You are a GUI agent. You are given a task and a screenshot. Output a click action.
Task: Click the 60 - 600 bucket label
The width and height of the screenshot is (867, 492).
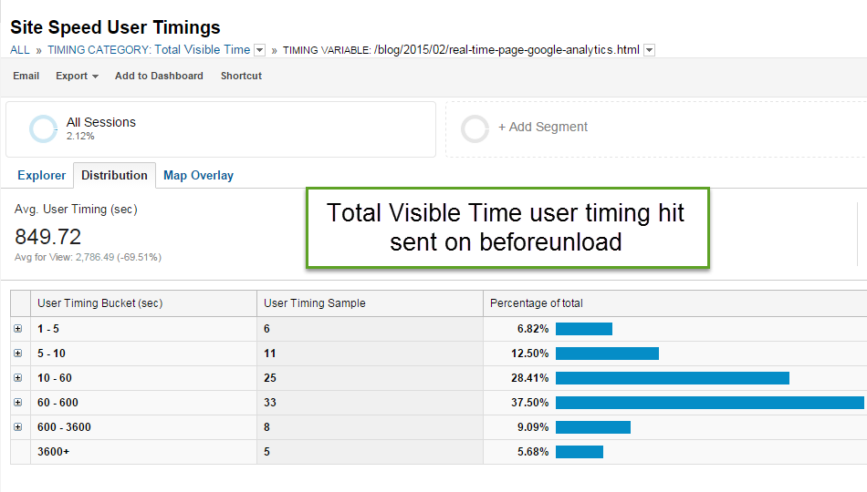click(x=58, y=403)
